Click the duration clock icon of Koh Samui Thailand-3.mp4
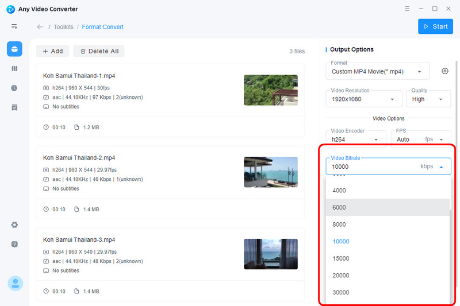 point(46,291)
